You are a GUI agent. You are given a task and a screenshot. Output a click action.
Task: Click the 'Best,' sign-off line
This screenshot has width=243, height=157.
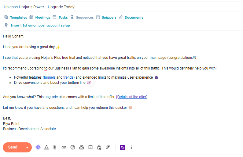pos(7,118)
